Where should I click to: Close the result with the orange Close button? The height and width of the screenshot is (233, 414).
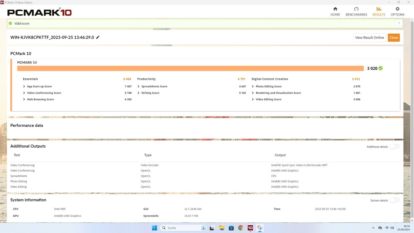pyautogui.click(x=394, y=38)
